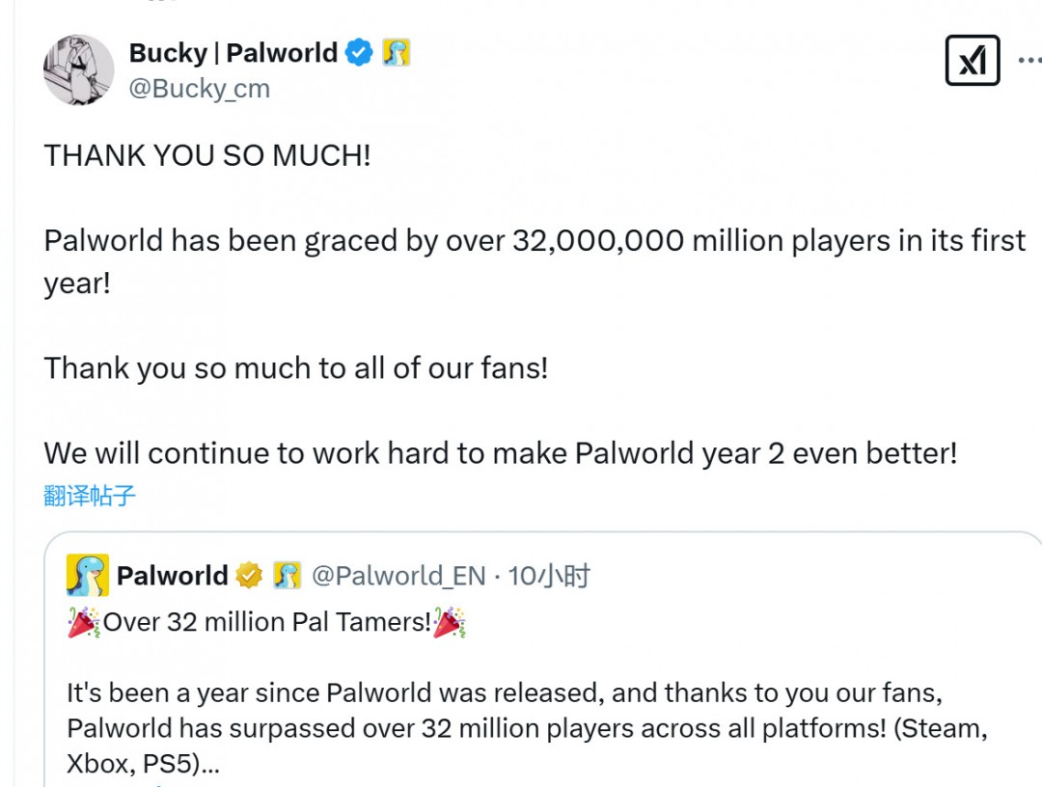Open Grok via the xI icon
The image size is (1042, 787).
pos(972,61)
